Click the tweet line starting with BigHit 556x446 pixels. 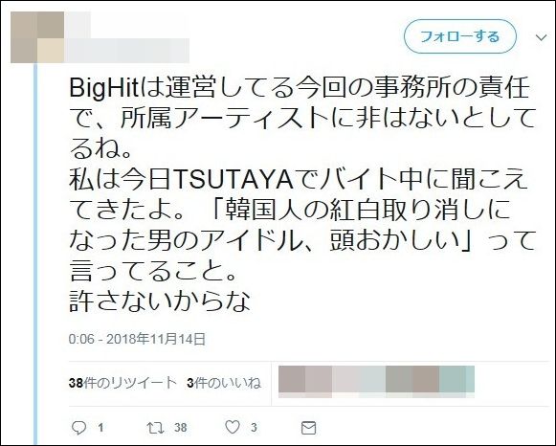click(x=300, y=87)
